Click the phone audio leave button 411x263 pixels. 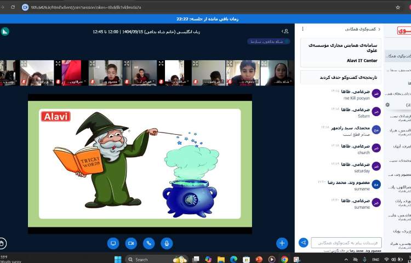tap(149, 243)
